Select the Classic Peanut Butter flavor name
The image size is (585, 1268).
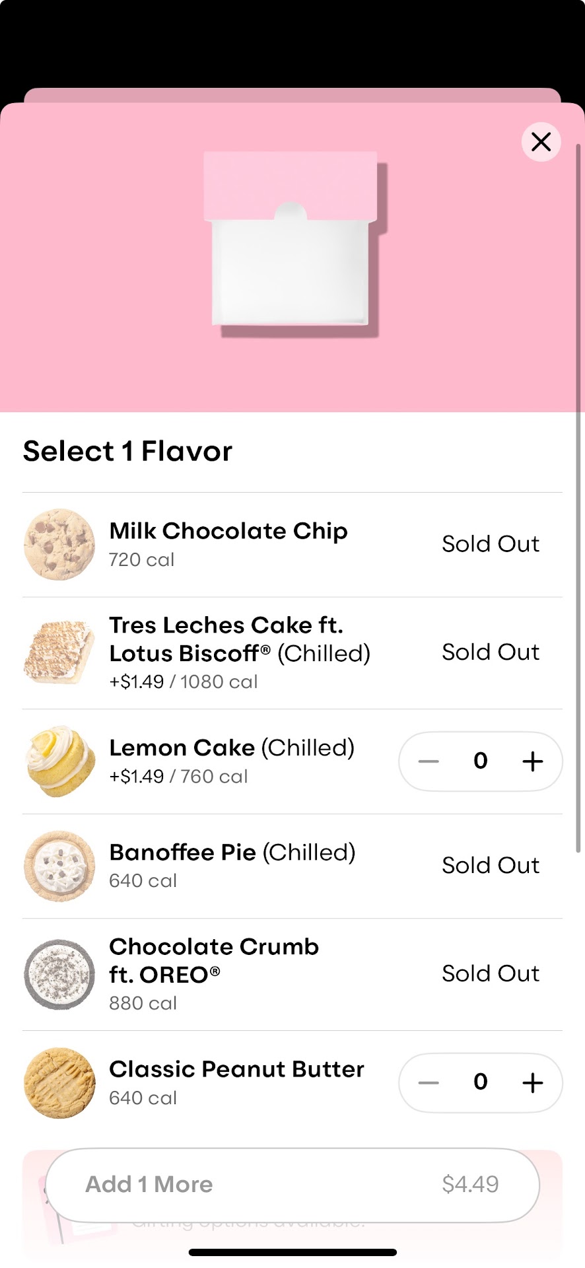click(x=236, y=1069)
